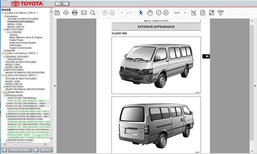
Task: Click the forward navigation arrow in header
Action: (66, 4)
